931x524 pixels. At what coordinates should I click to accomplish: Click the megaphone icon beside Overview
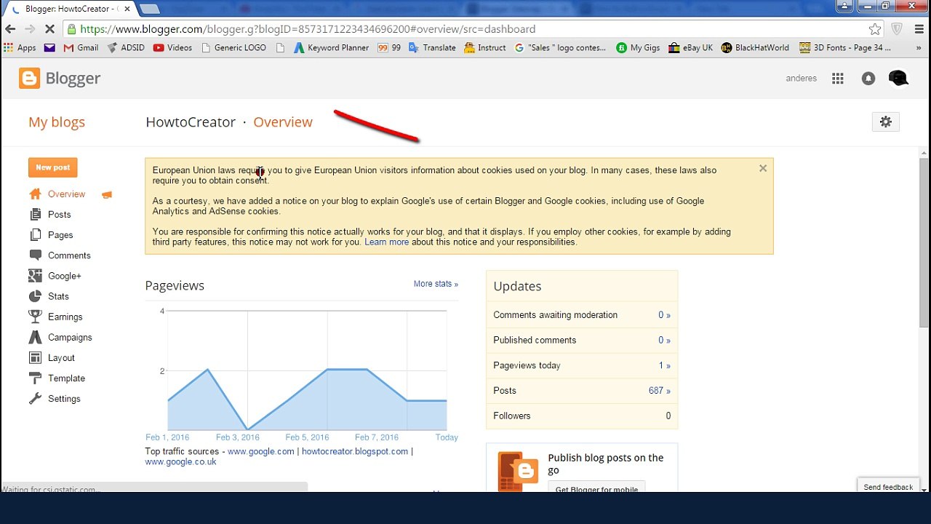(x=107, y=195)
